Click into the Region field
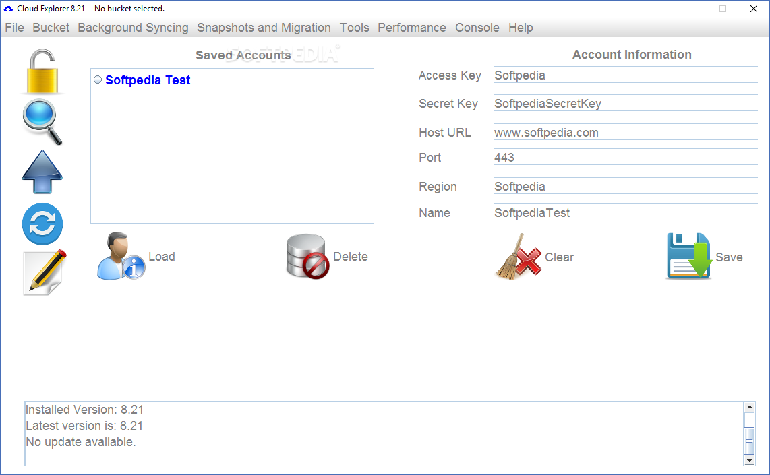 [x=625, y=187]
